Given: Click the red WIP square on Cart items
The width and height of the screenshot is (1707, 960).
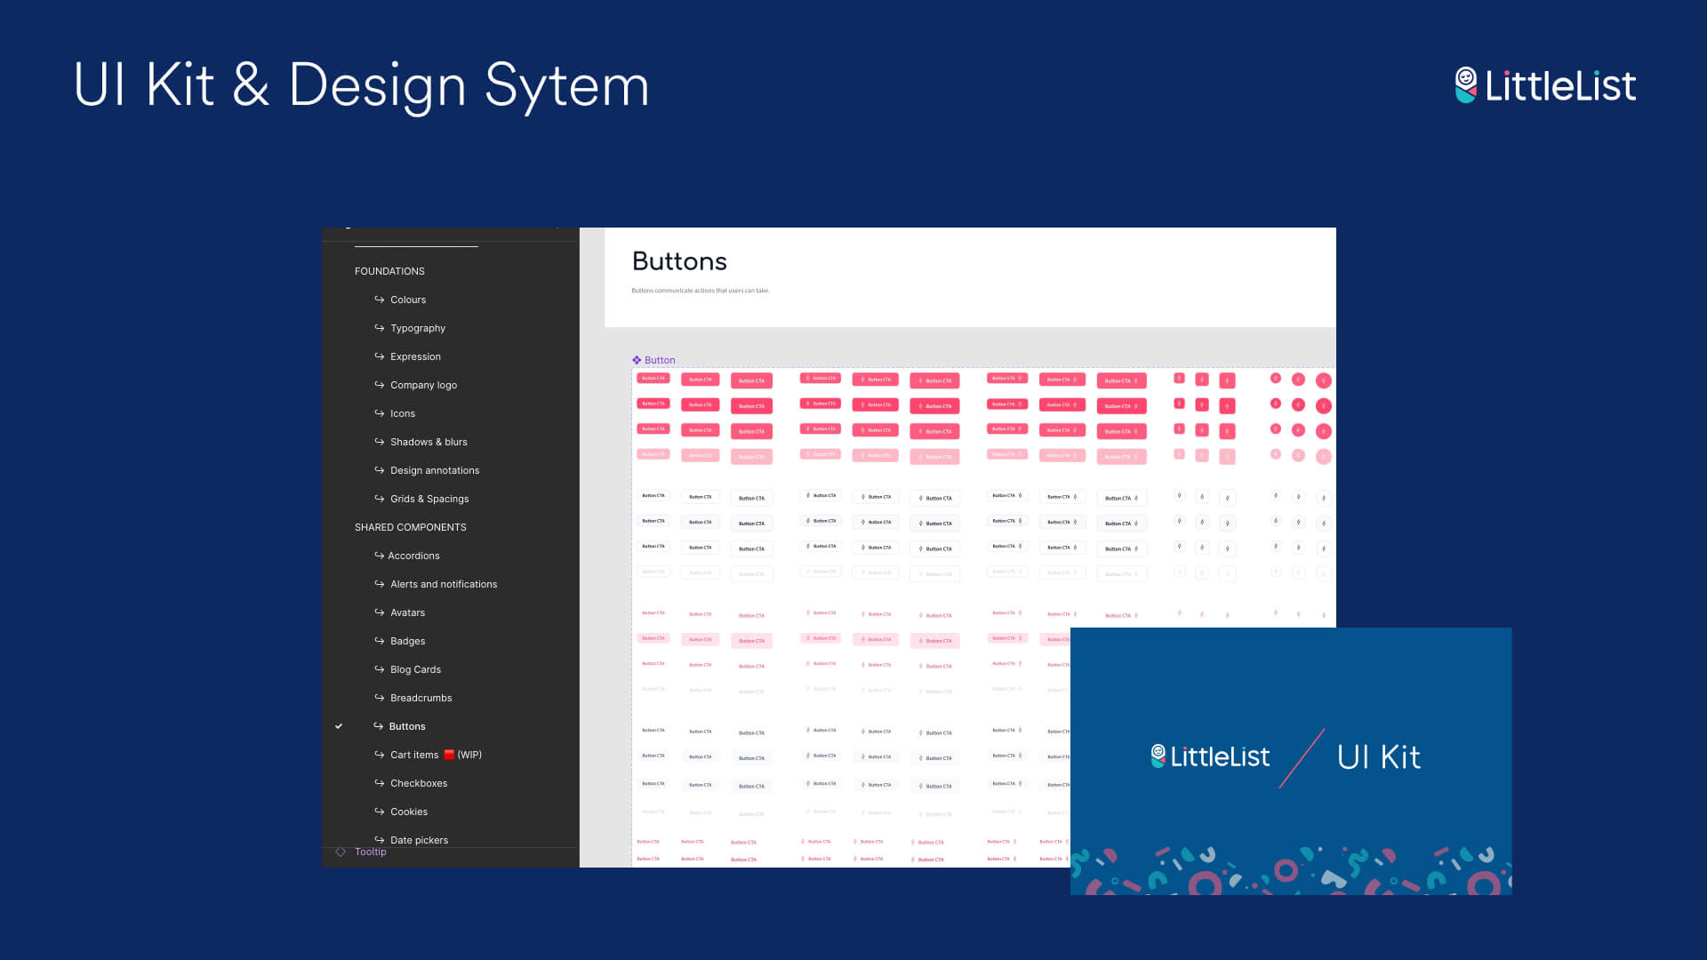Looking at the screenshot, I should pyautogui.click(x=449, y=755).
